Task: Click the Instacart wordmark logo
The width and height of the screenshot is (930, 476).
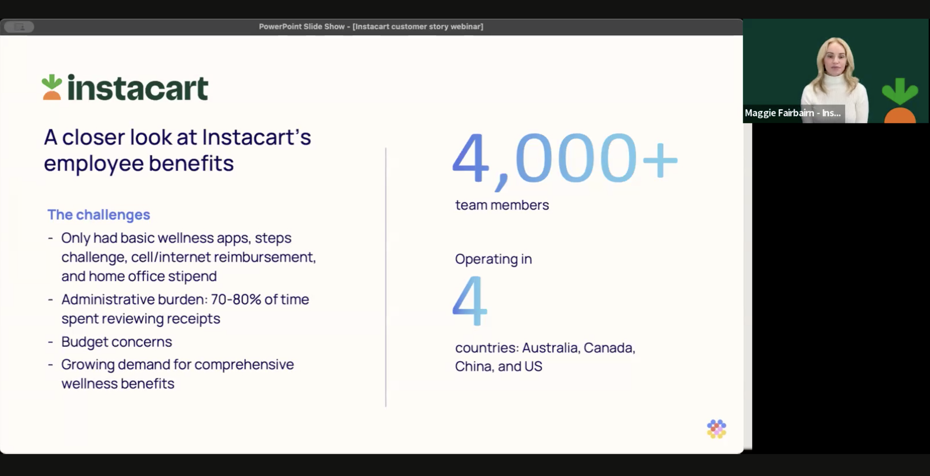Action: 138,88
